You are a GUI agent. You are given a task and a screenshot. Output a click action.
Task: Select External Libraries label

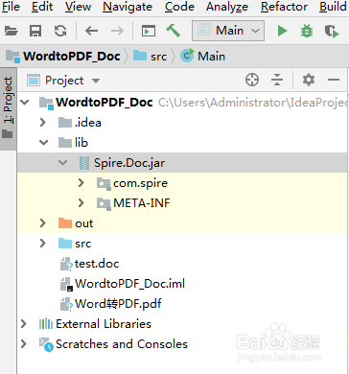tap(104, 324)
